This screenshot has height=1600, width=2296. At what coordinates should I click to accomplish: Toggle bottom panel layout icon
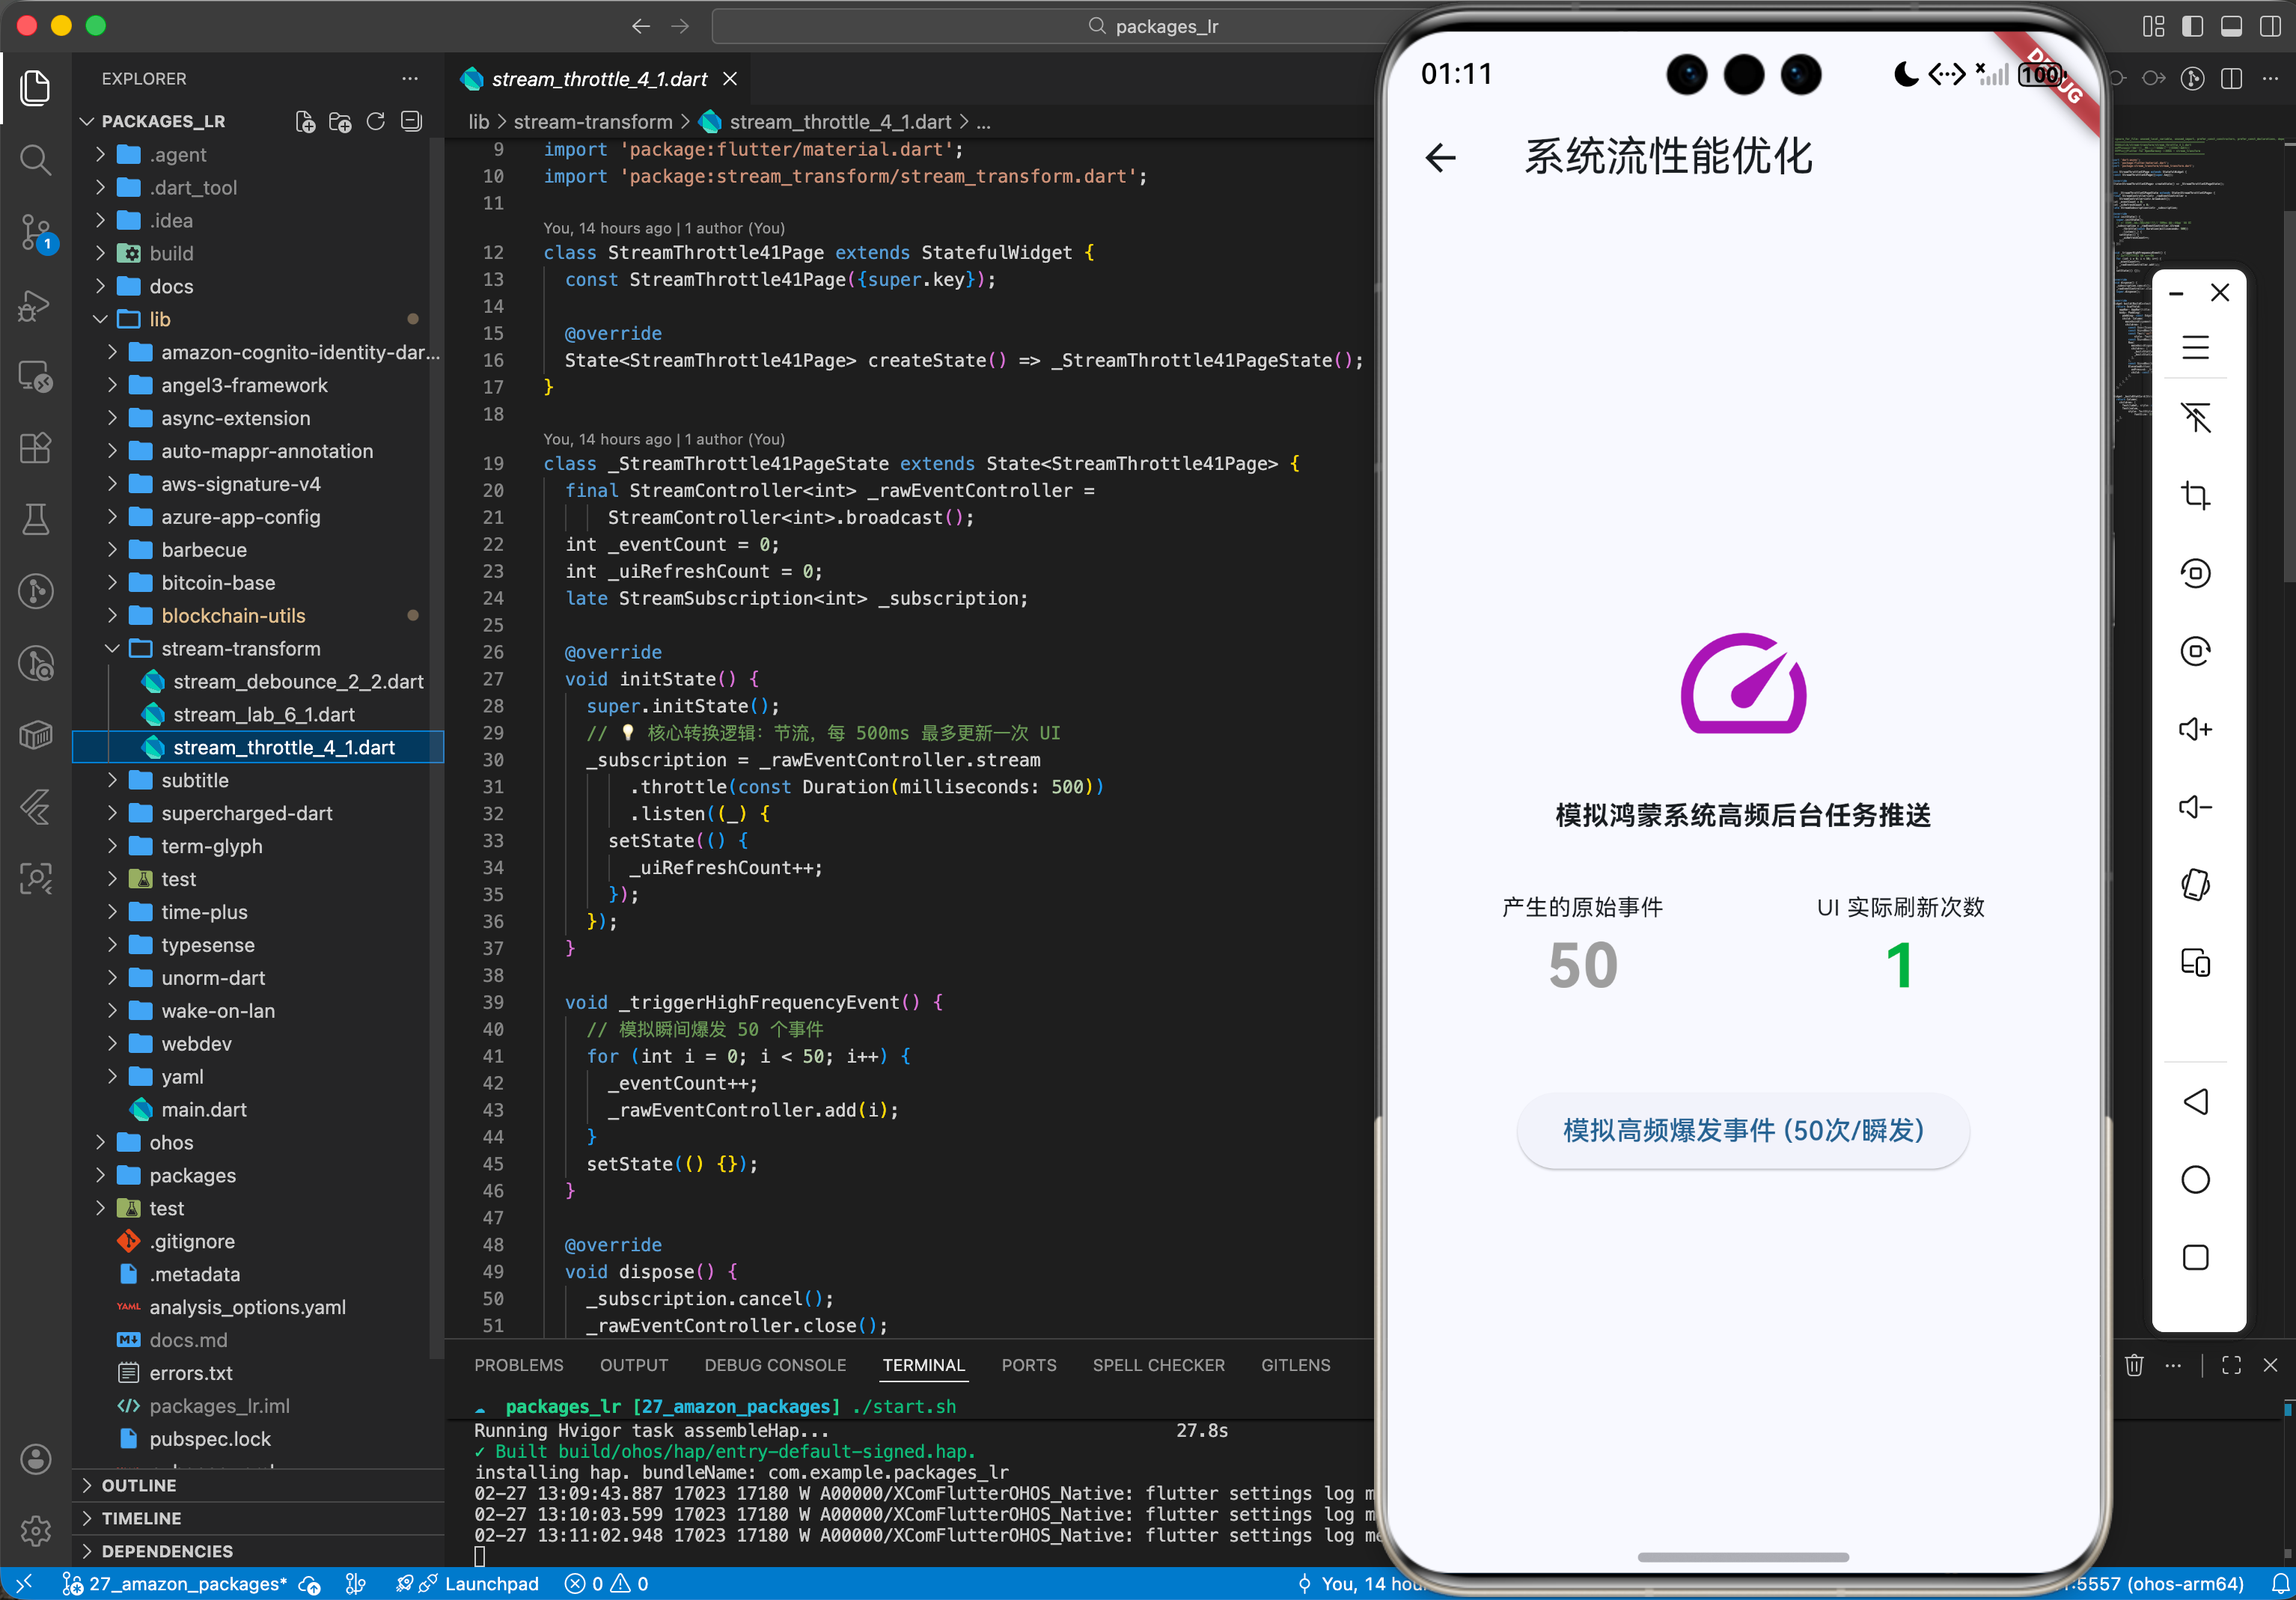point(2231,26)
